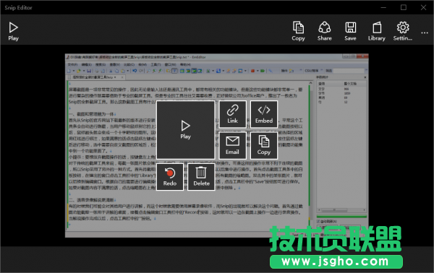Click the Redo recording tile
Image resolution: width=434 pixels, height=273 pixels.
pyautogui.click(x=170, y=177)
